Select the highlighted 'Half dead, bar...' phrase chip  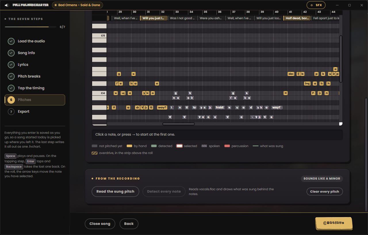[x=297, y=18]
